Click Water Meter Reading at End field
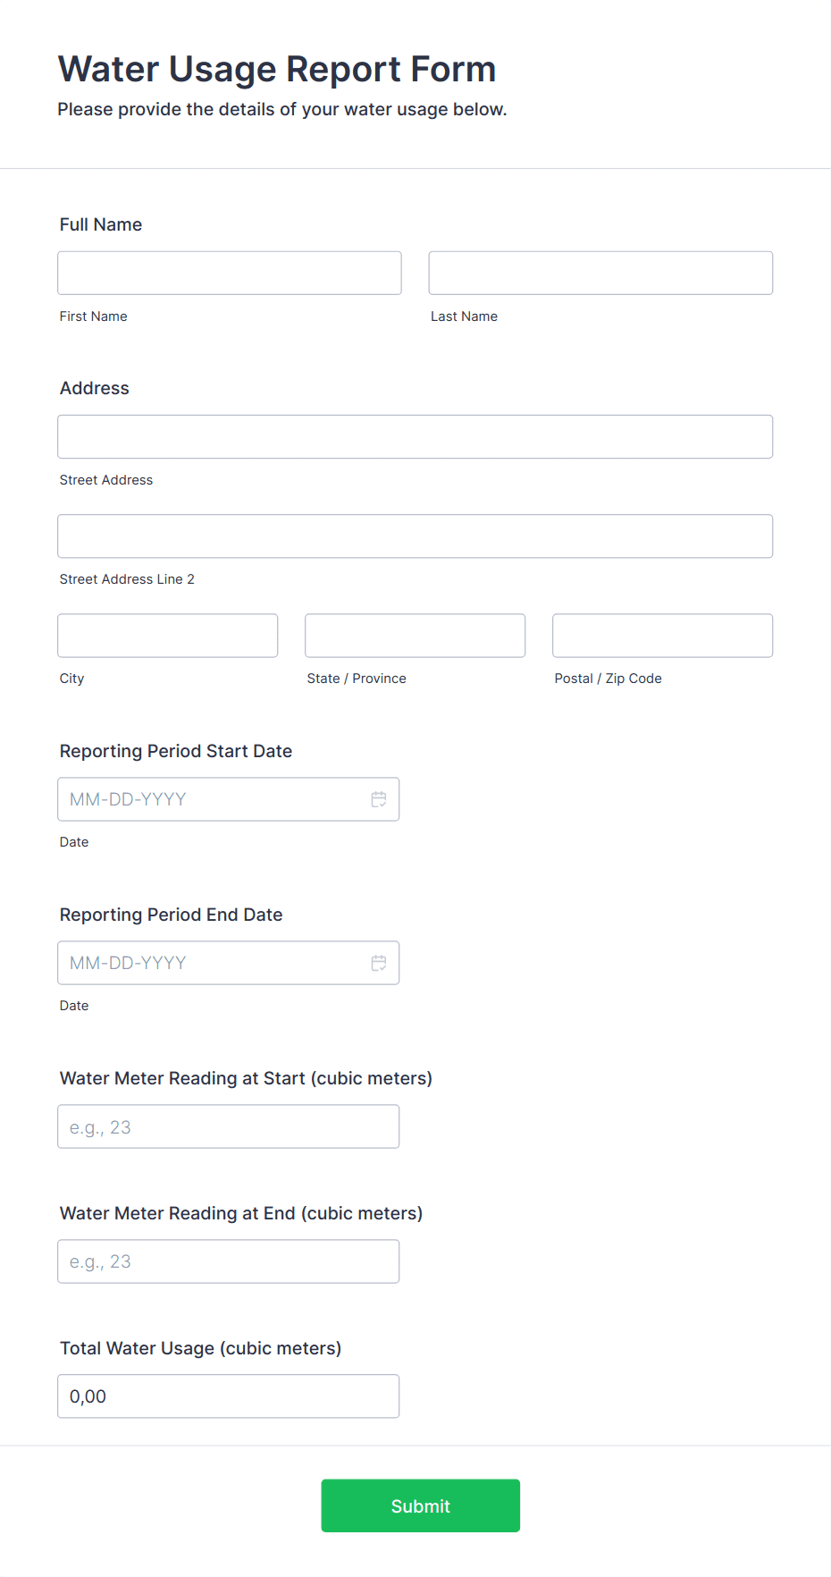This screenshot has height=1577, width=831. pos(229,1261)
